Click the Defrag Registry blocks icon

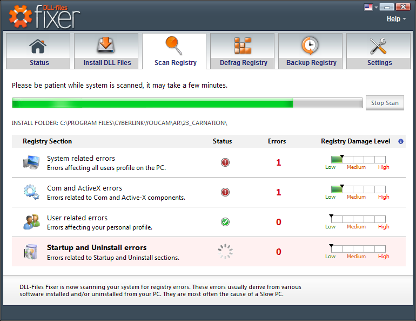pos(243,45)
